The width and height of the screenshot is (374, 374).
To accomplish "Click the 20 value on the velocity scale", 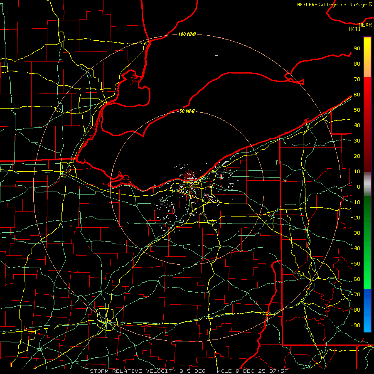I will point(357,156).
